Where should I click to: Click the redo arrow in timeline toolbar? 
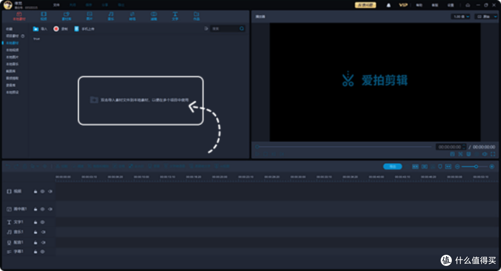[17, 167]
